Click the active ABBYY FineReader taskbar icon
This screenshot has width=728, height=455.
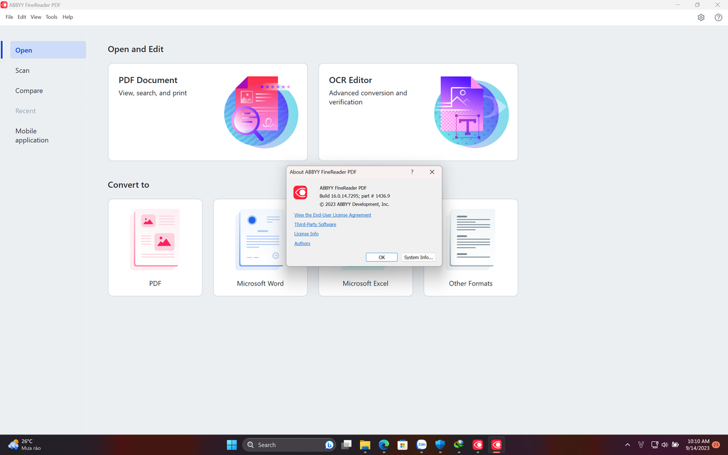pos(497,445)
